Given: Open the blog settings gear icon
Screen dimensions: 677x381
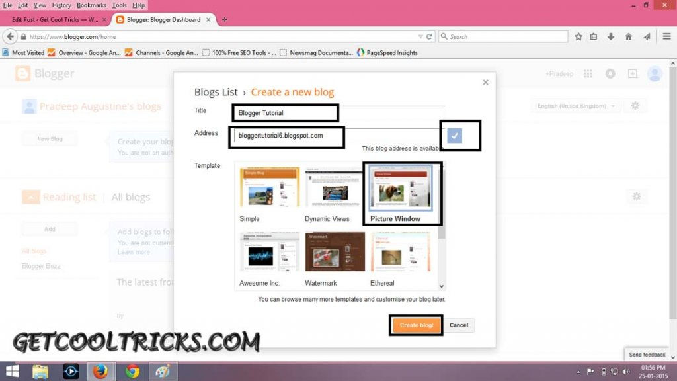Looking at the screenshot, I should 635,106.
